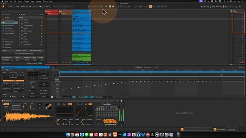
Task: Toggle the orange Lock button in Scratcher
Action: [x=70, y=104]
